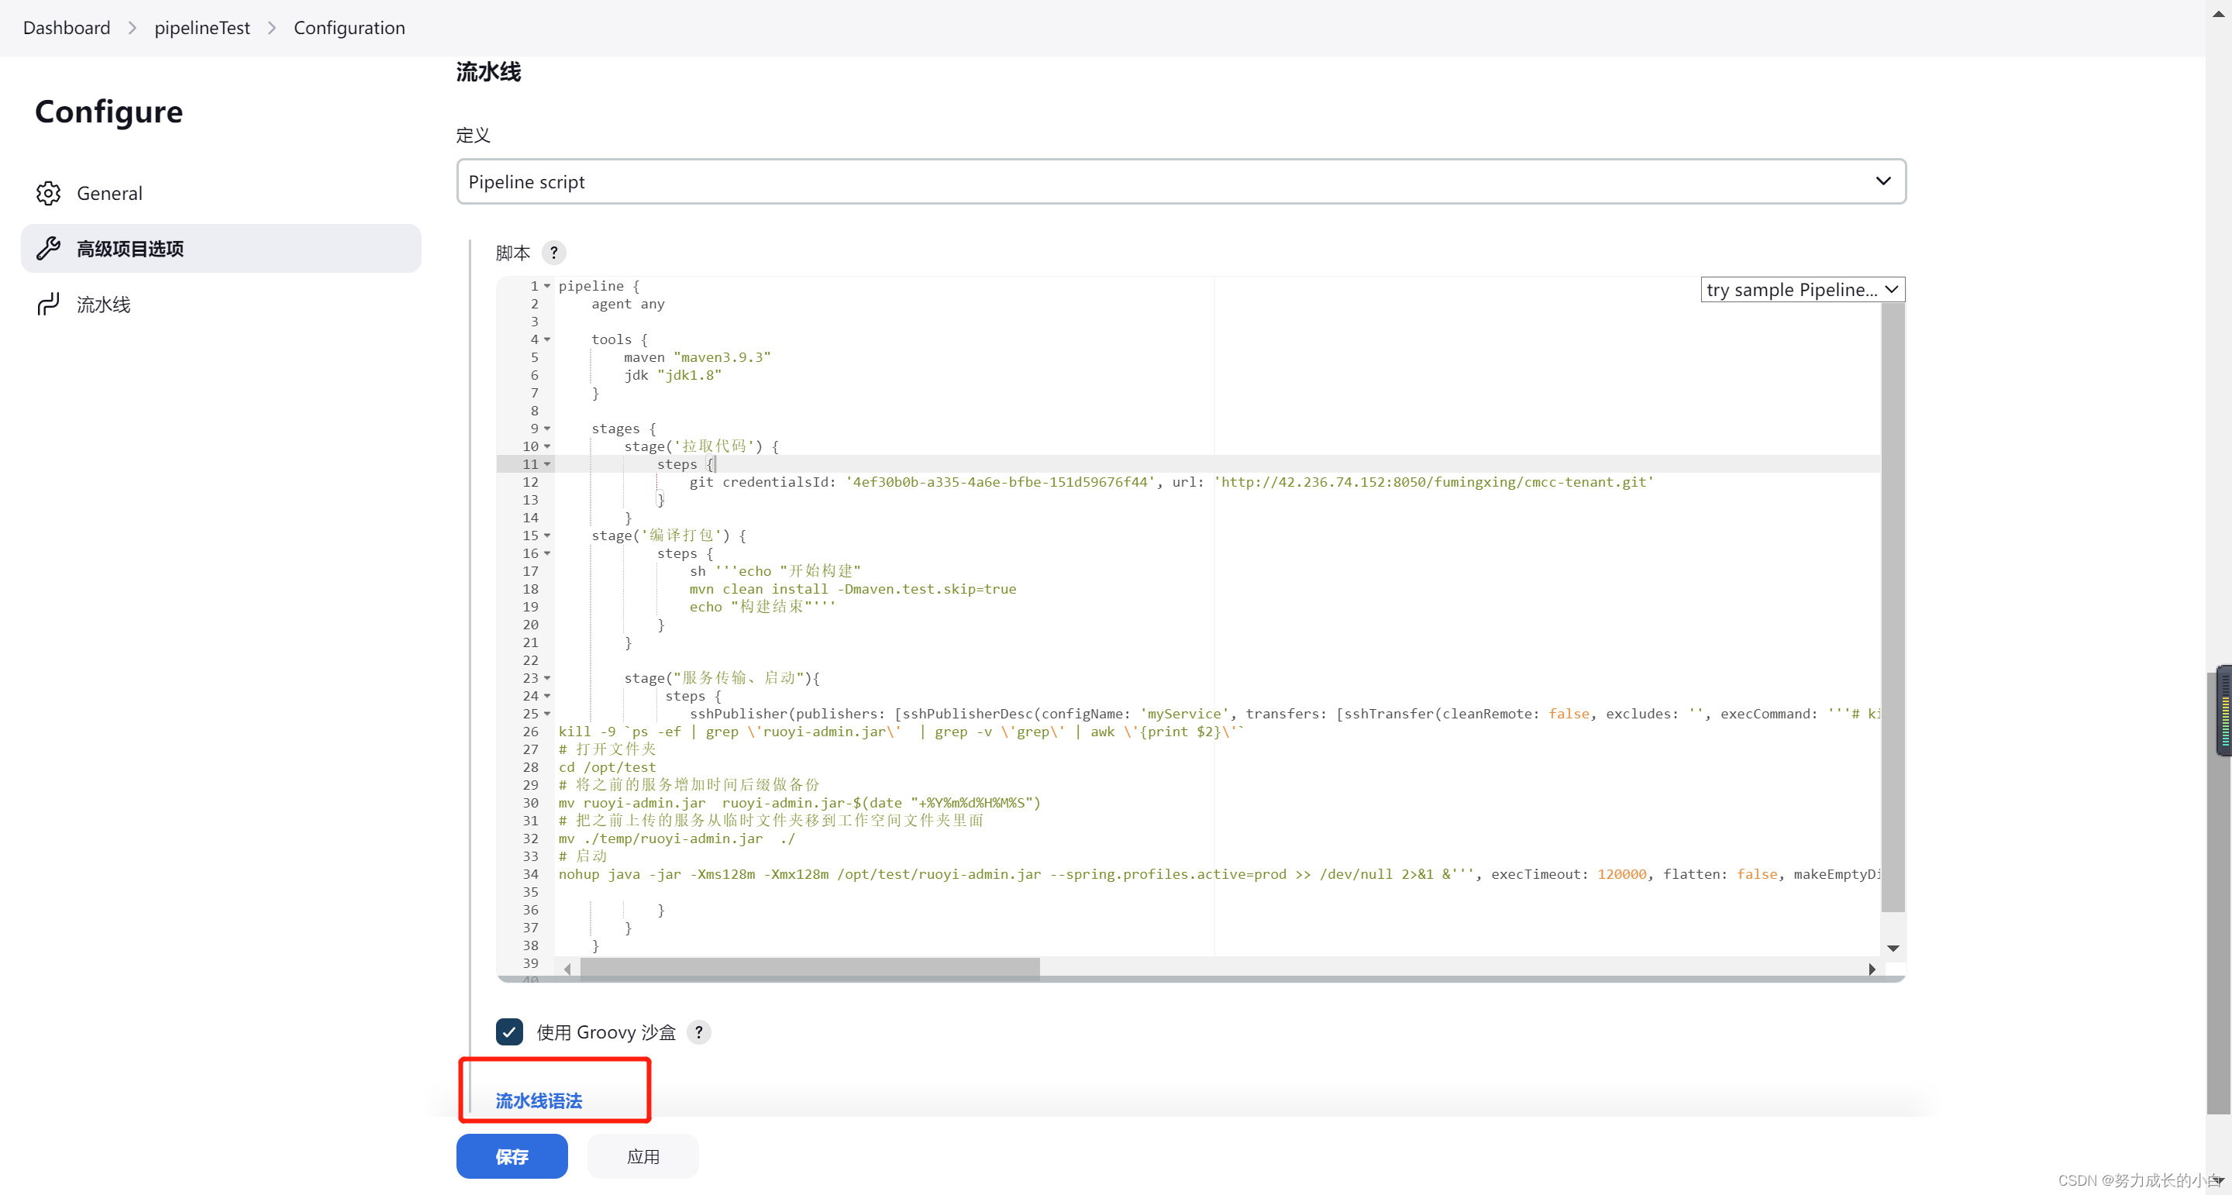The width and height of the screenshot is (2232, 1195).
Task: Click the git credentialsId code line
Action: 1172,482
